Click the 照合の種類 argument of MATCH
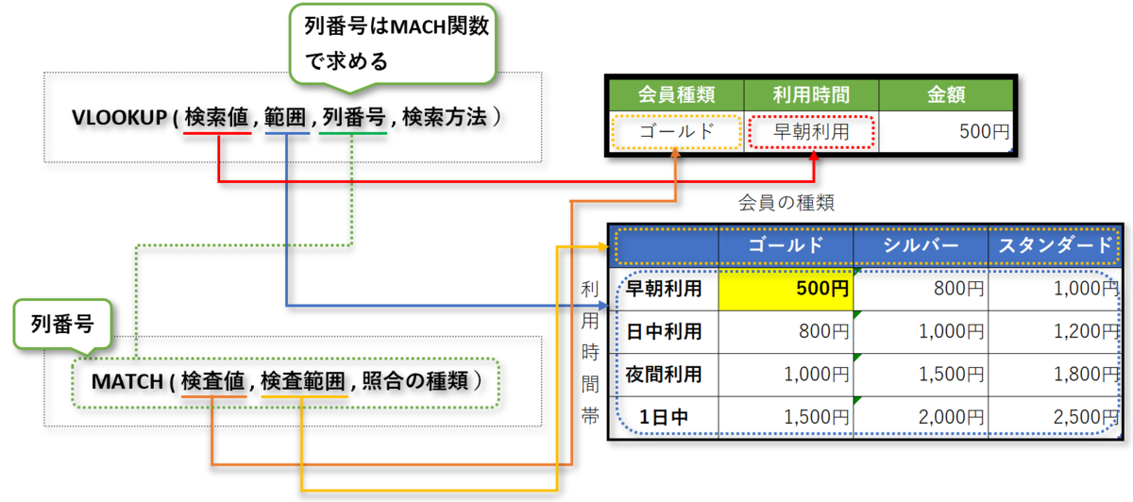Viewport: 1133px width, 502px height. pos(417,382)
